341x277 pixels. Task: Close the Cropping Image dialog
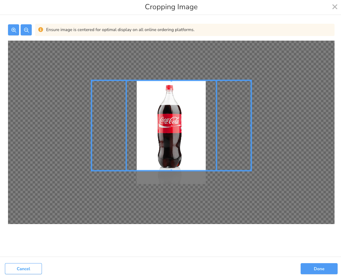(x=335, y=7)
